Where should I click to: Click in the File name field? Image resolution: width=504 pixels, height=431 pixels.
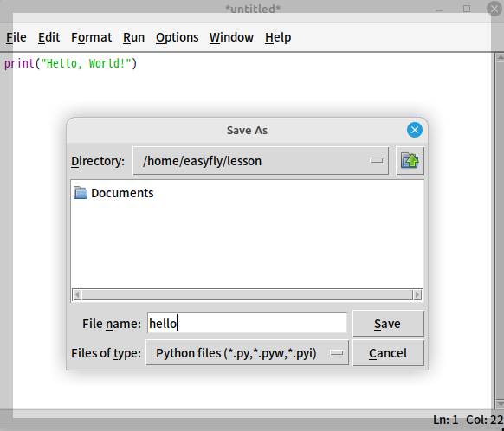247,324
